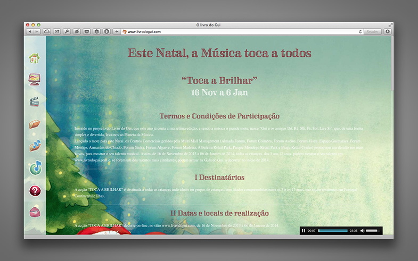Open the colorful monitor icon in sidebar

point(35,80)
